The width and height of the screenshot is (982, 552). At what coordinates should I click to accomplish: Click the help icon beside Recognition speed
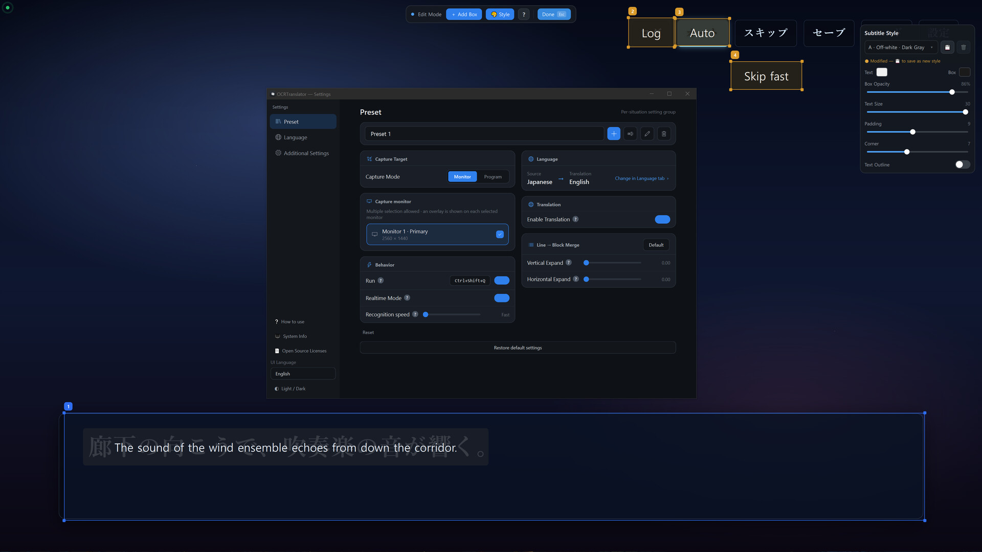click(x=415, y=314)
